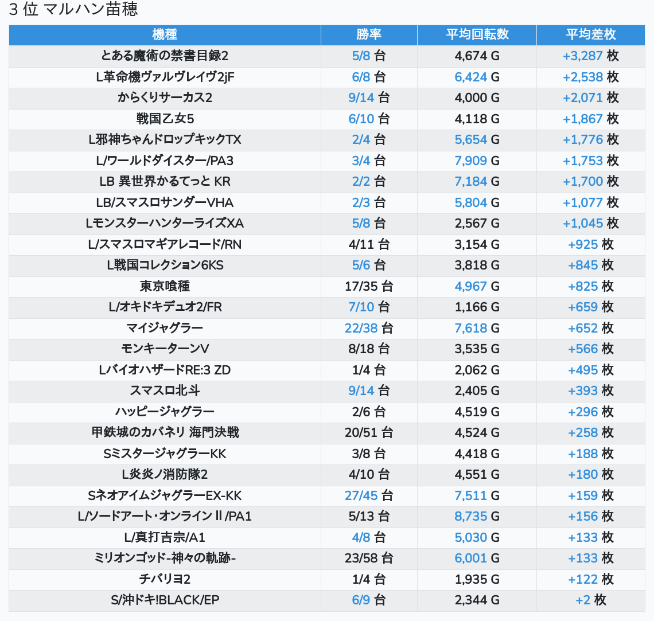The height and width of the screenshot is (621, 654).
Task: Click the 2/2 台 win rate cell
Action: click(x=369, y=182)
